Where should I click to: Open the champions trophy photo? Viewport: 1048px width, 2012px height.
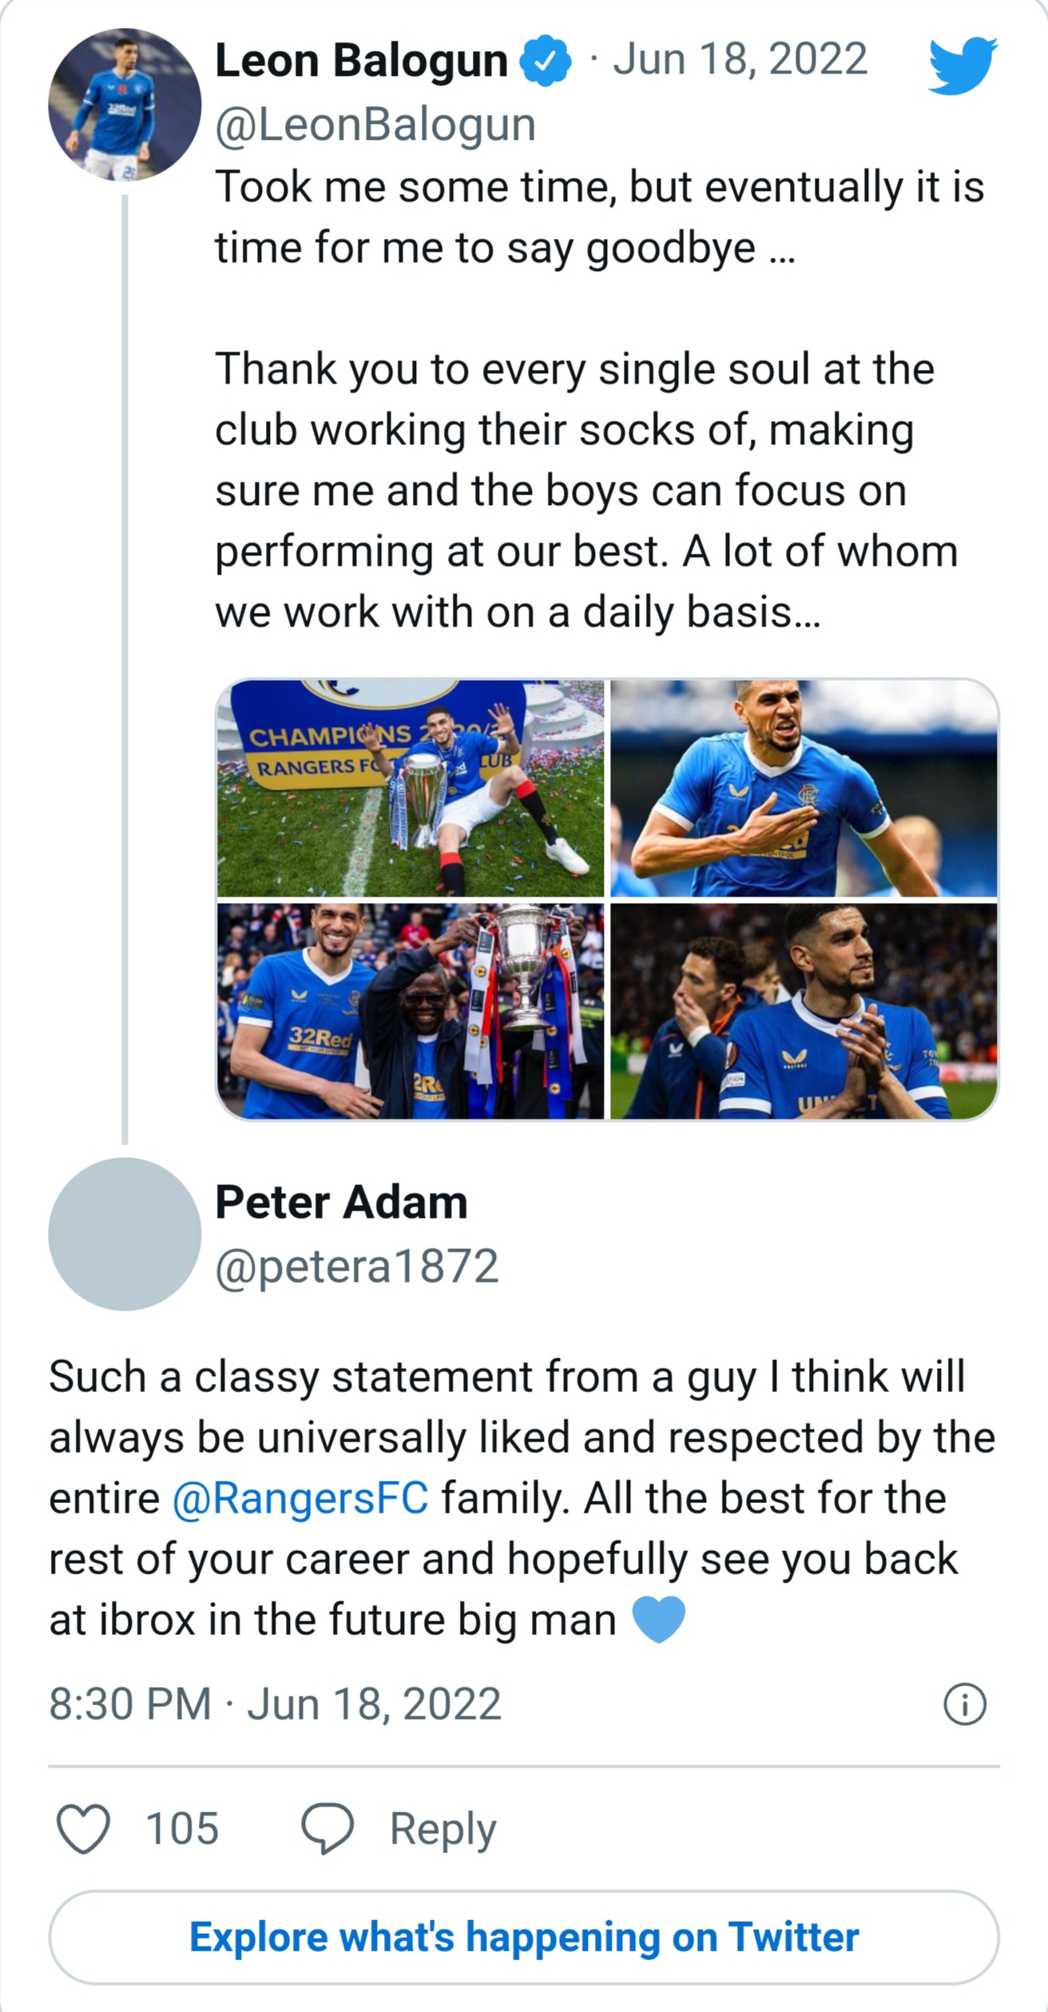coord(411,789)
